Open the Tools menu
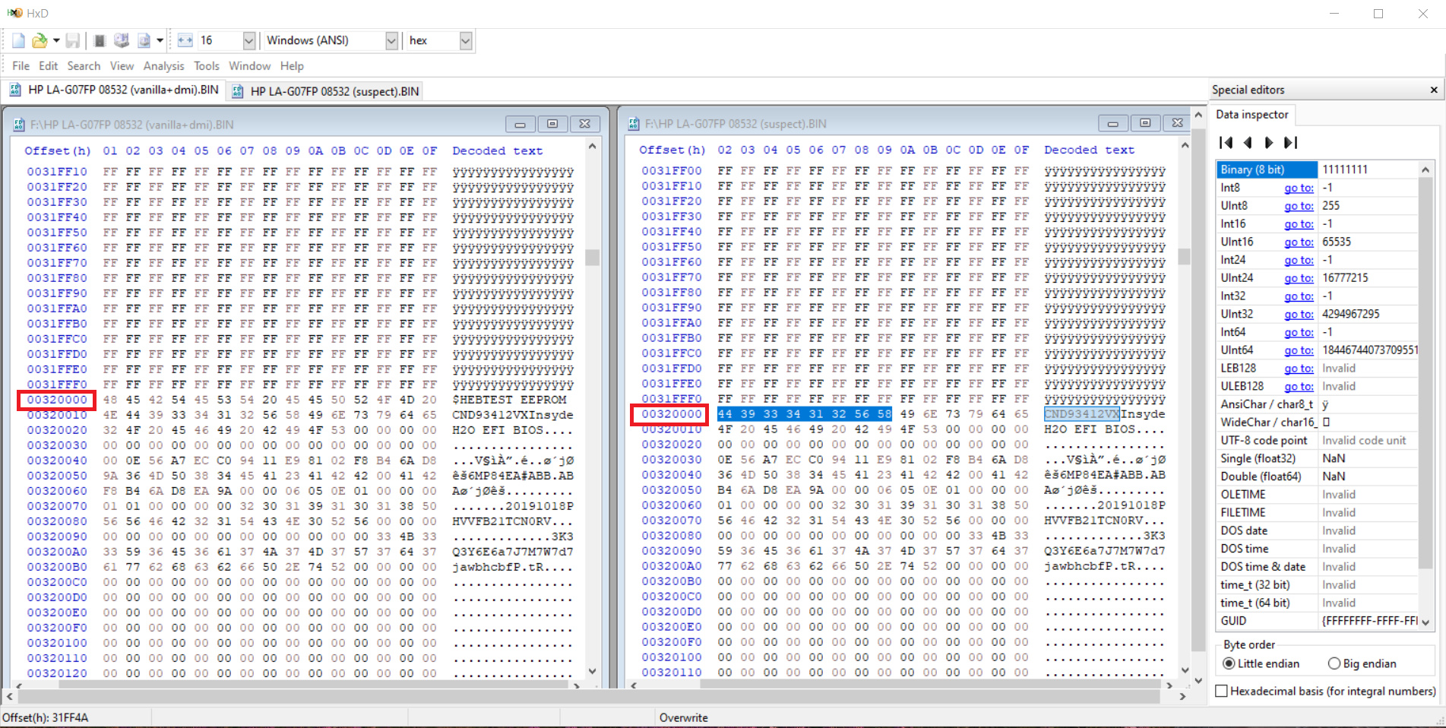The height and width of the screenshot is (728, 1446). tap(207, 66)
